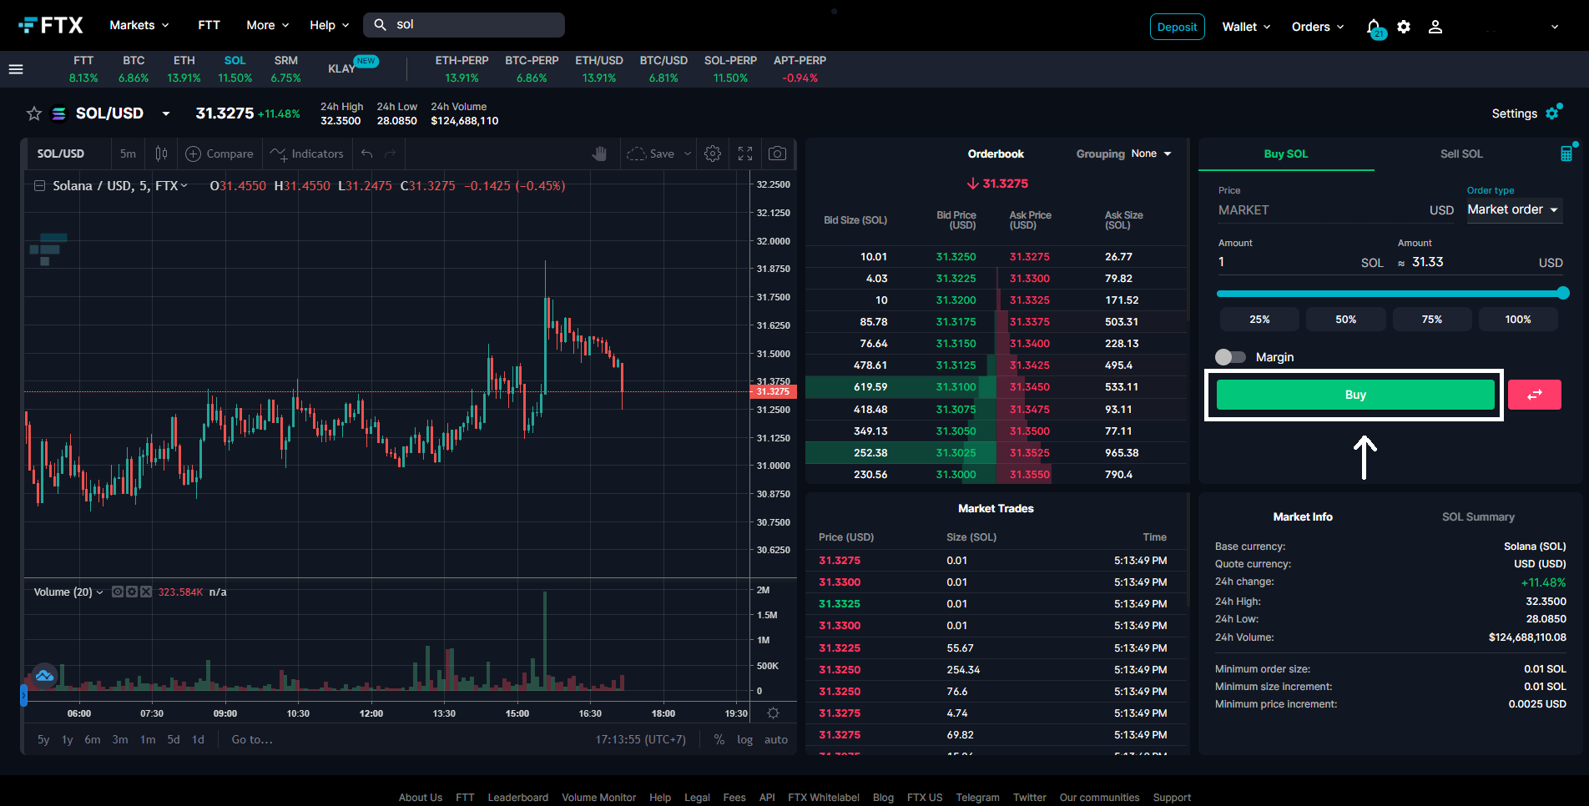The image size is (1589, 806).
Task: Take a chart snapshot with camera icon
Action: pos(777,154)
